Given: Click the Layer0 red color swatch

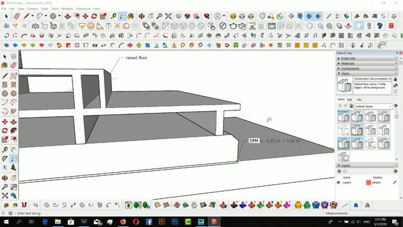Looking at the screenshot, I should click(x=368, y=182).
